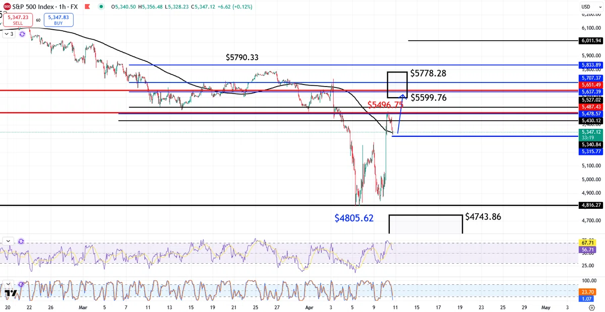Click the S&P 500 symbol logo
Screen dimensions: 605x312
pos(7,7)
